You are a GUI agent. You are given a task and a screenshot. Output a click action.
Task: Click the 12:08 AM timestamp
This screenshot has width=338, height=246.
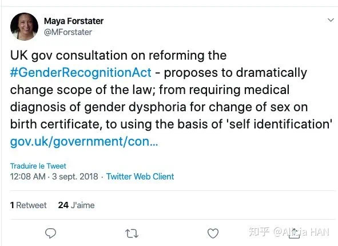click(28, 177)
